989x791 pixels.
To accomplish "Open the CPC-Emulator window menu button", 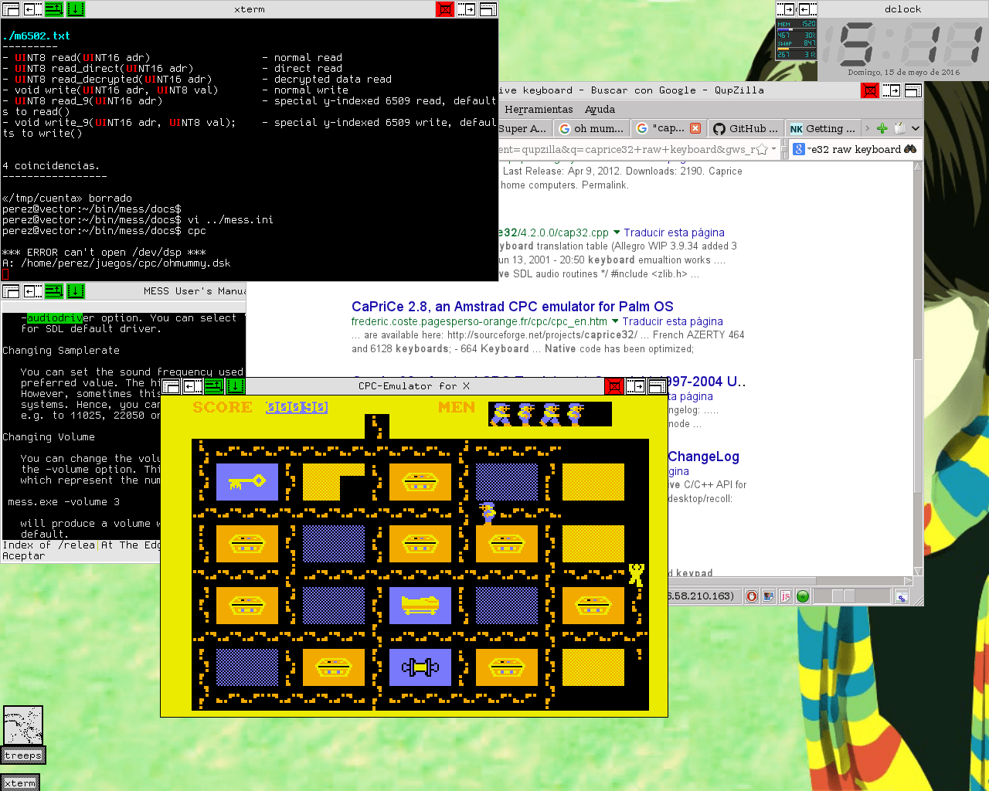I will [x=171, y=386].
